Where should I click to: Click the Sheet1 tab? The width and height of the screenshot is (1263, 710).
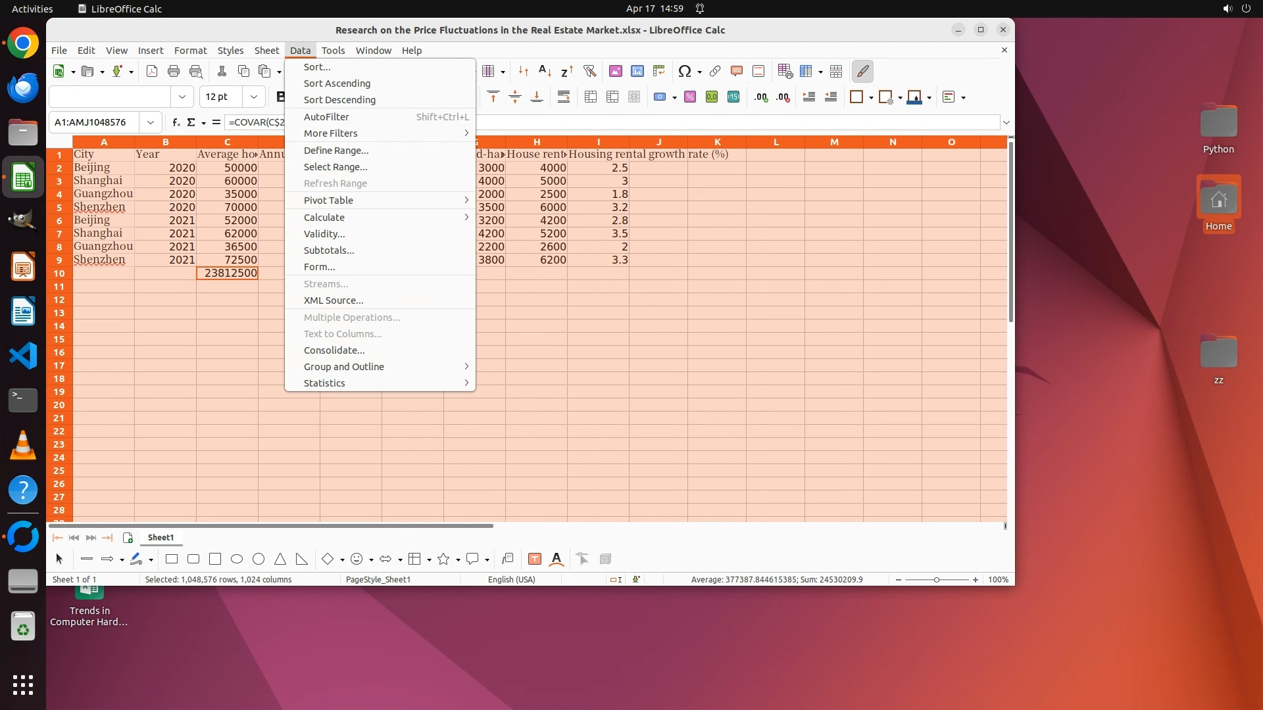click(x=161, y=537)
